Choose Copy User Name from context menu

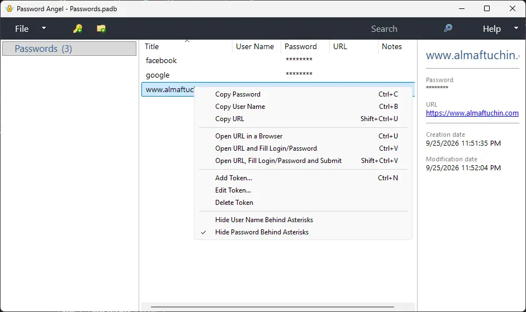[303, 107]
